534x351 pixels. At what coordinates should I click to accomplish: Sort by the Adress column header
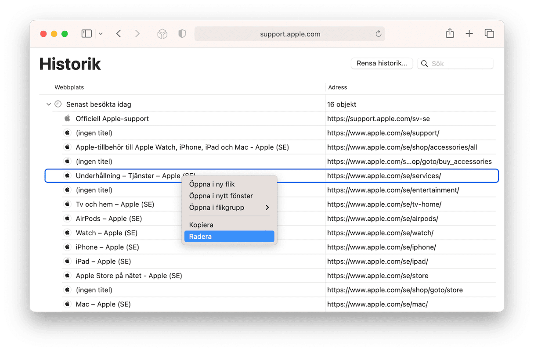click(x=338, y=87)
